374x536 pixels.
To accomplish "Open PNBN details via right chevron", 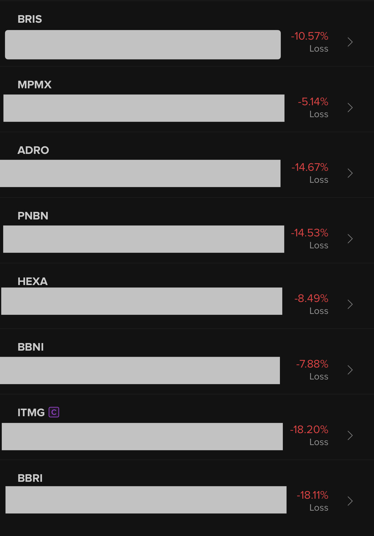I will [350, 239].
